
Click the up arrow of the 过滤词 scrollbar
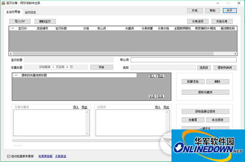167,112
